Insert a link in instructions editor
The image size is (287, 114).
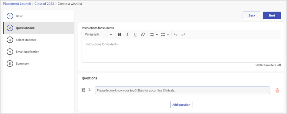pyautogui.click(x=143, y=34)
